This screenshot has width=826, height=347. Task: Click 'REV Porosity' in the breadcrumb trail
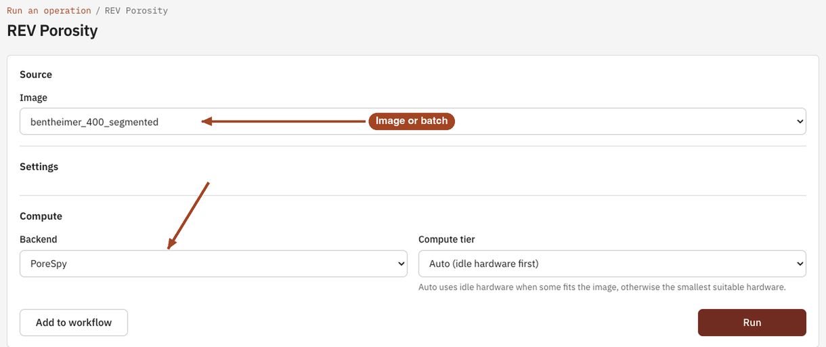pos(136,11)
